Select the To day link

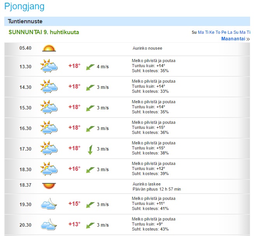(218, 33)
